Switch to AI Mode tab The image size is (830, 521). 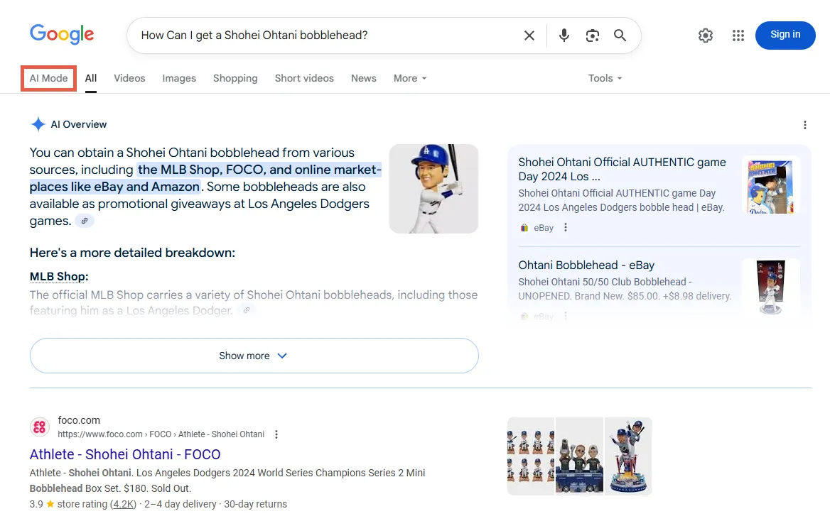(x=49, y=78)
